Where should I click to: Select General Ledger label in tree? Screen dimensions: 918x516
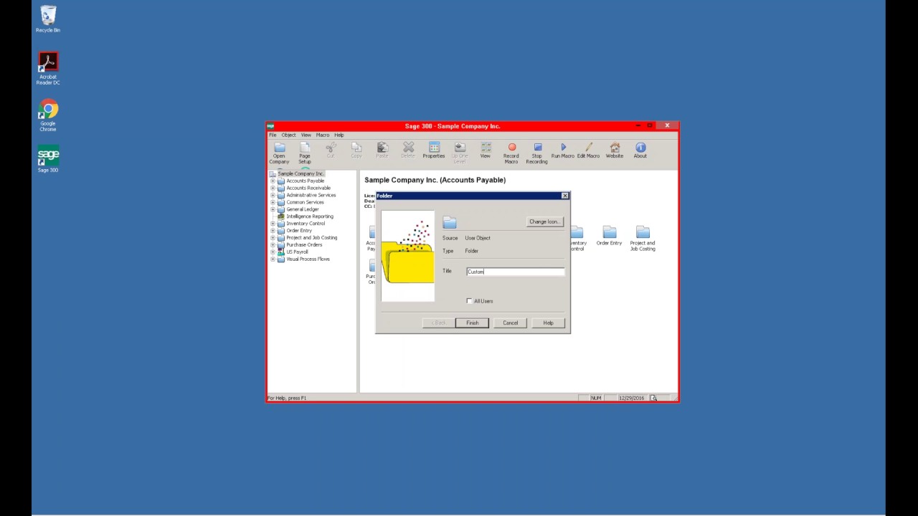pyautogui.click(x=302, y=209)
